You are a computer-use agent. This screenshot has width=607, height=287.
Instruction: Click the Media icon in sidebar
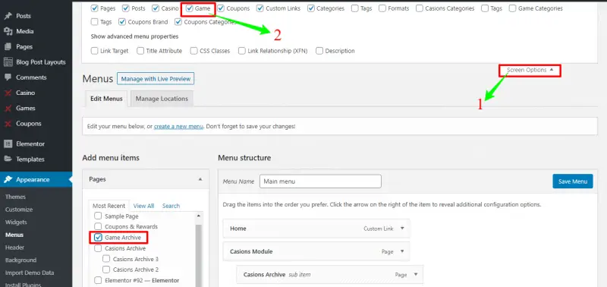[8, 31]
